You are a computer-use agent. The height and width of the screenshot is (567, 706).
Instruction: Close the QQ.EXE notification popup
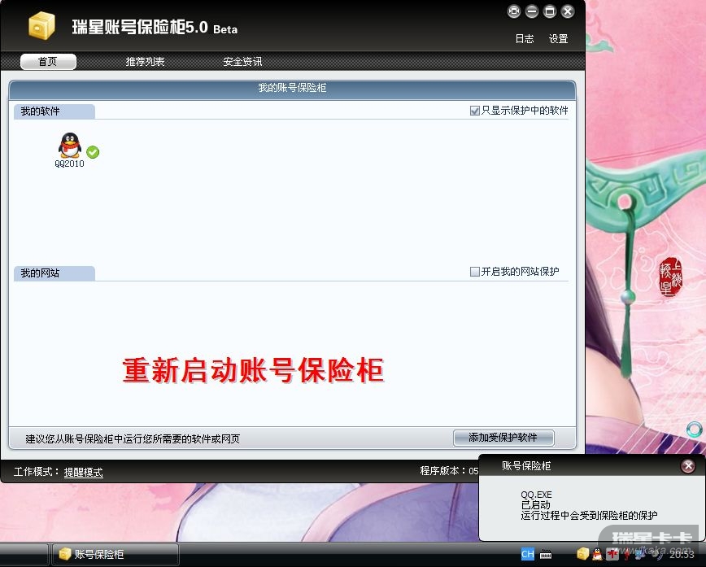coord(688,465)
